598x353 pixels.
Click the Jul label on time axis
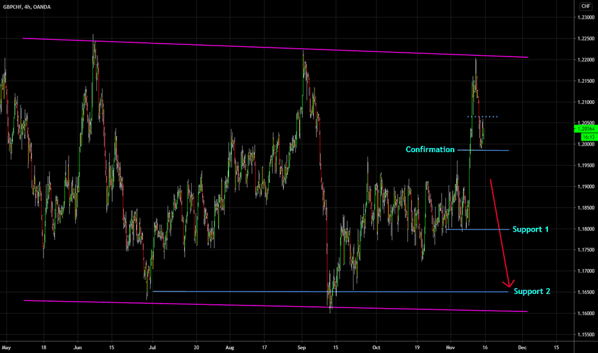pos(152,348)
